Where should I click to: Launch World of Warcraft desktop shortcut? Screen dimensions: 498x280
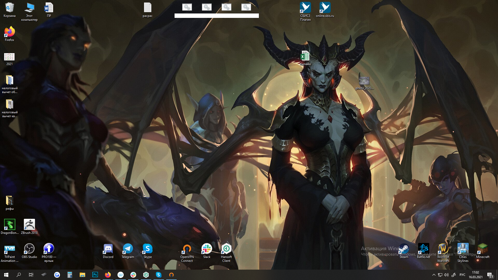(x=443, y=253)
